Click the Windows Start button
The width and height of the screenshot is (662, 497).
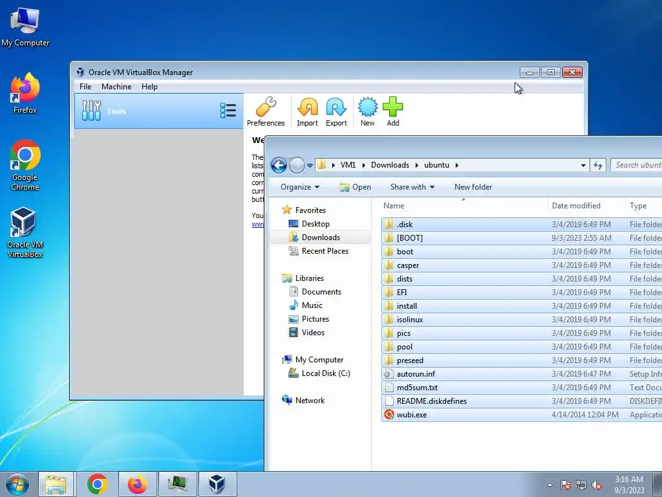point(17,484)
